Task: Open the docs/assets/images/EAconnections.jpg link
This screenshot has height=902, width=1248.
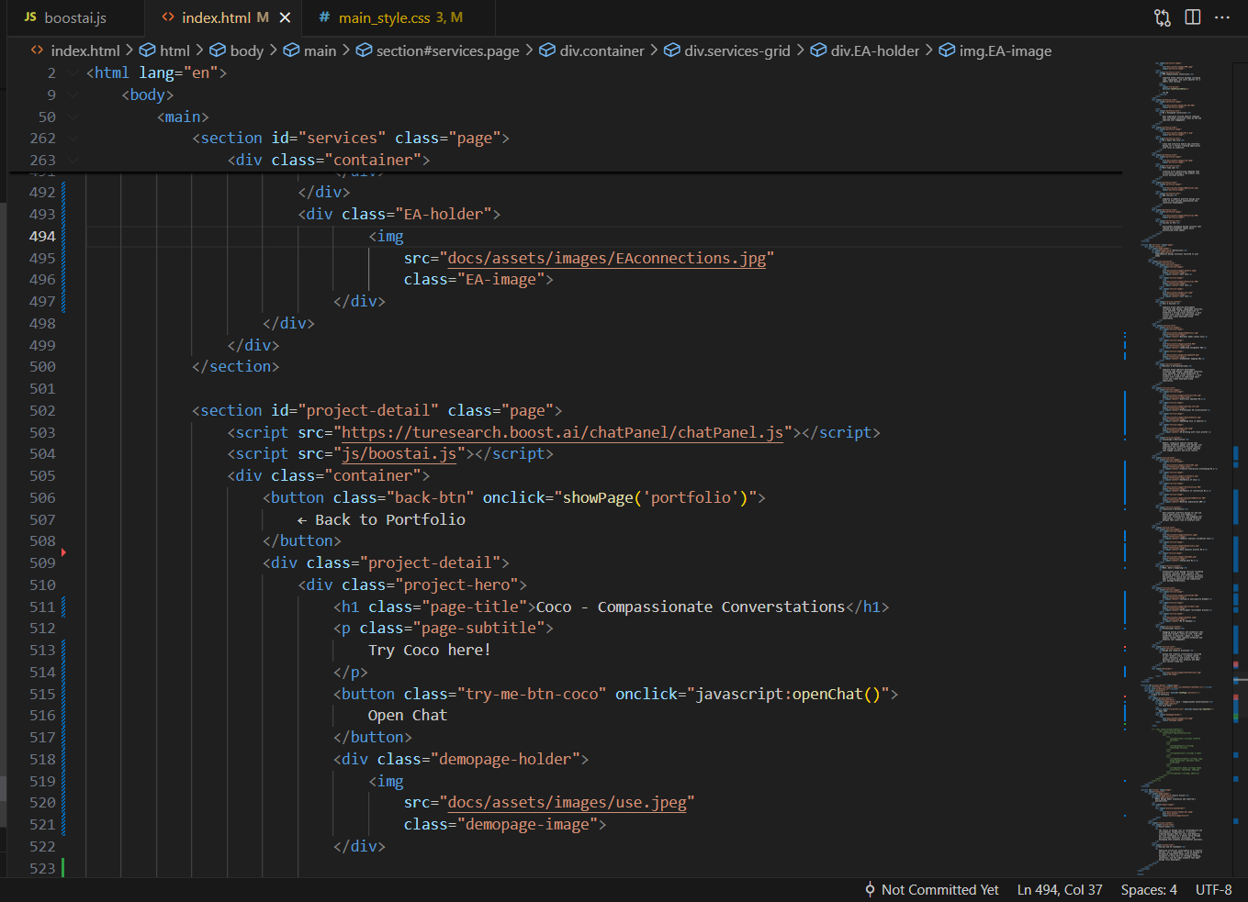Action: (x=606, y=258)
